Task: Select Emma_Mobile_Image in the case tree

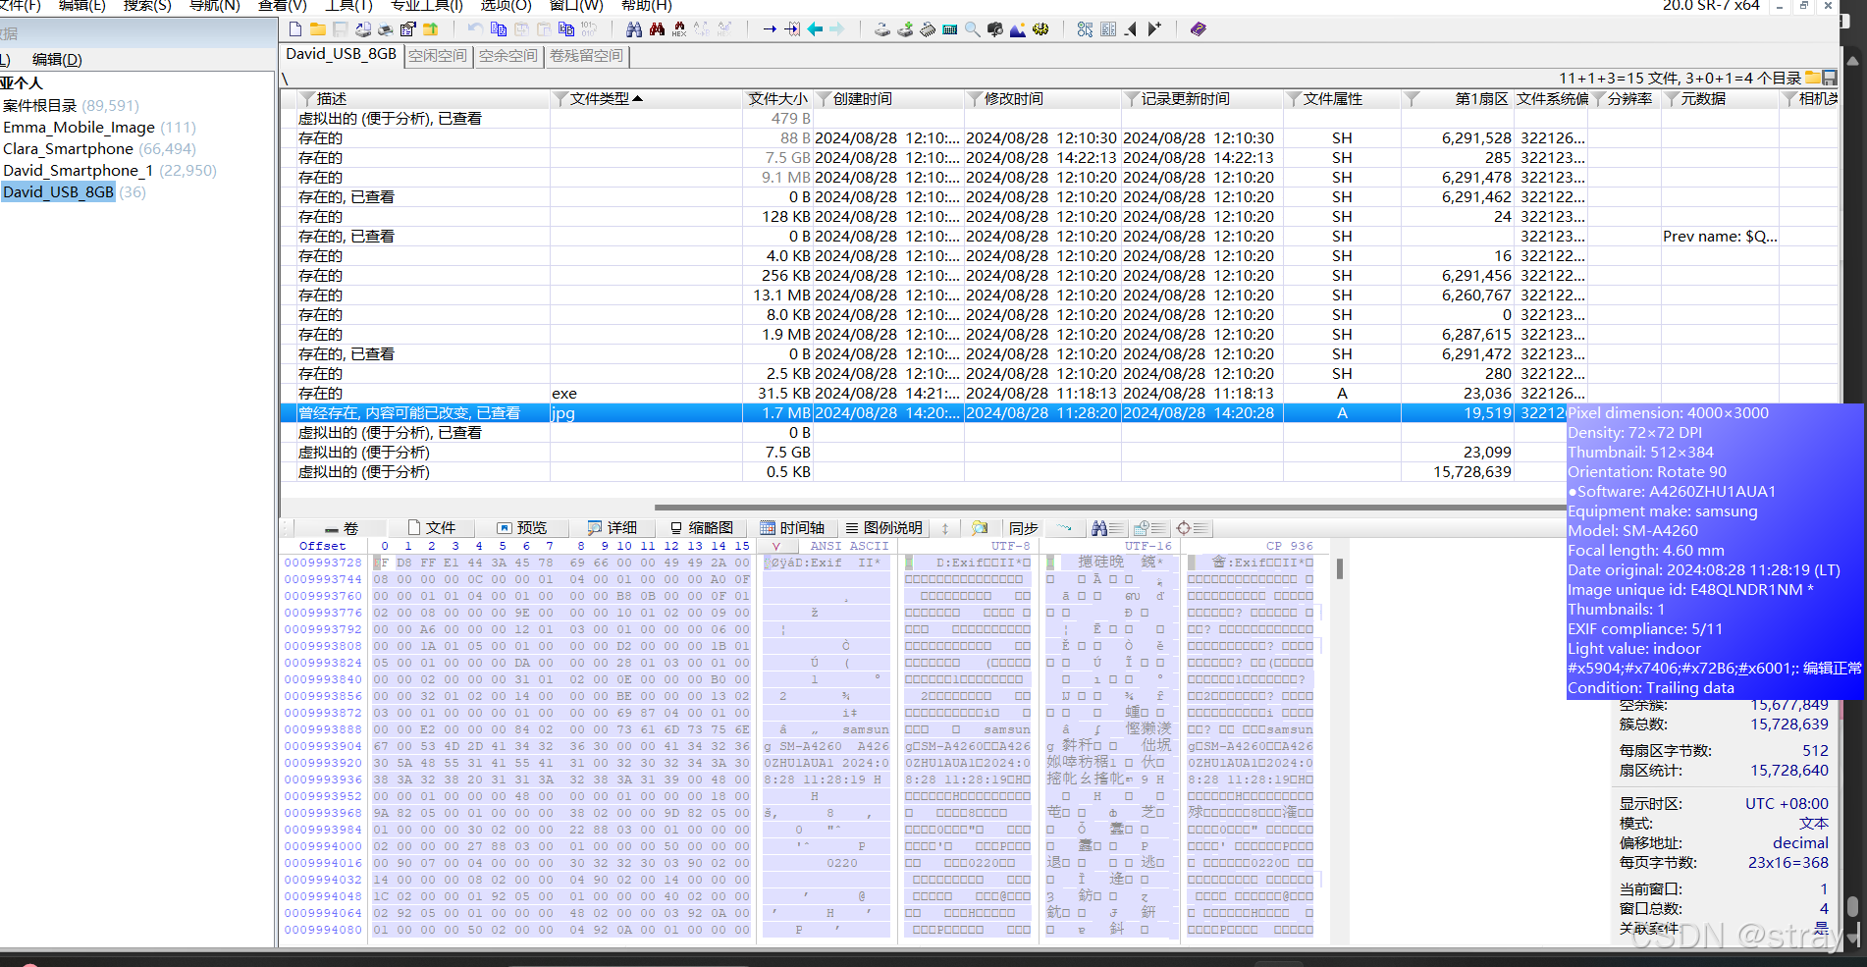Action: [x=79, y=128]
